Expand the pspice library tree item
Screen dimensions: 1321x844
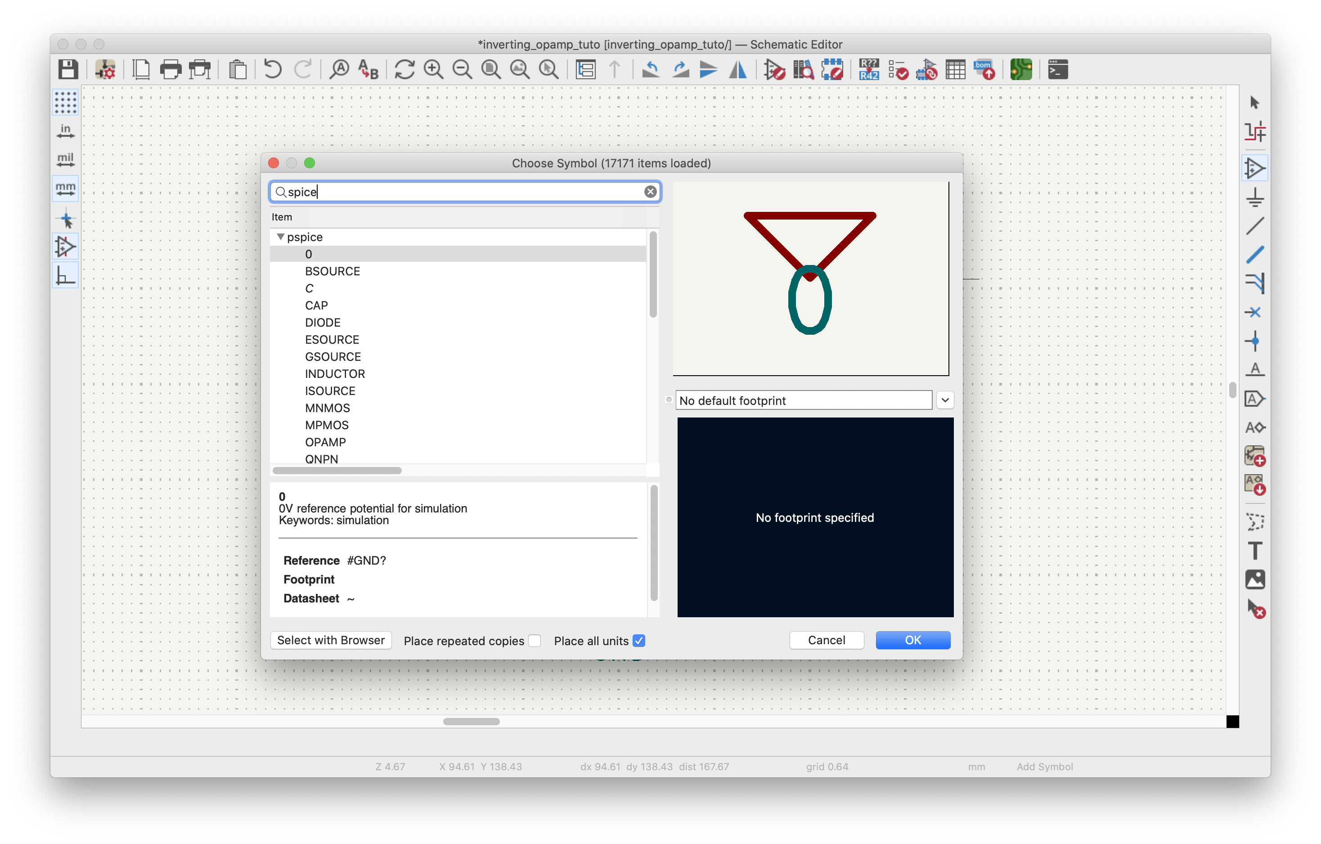click(280, 236)
